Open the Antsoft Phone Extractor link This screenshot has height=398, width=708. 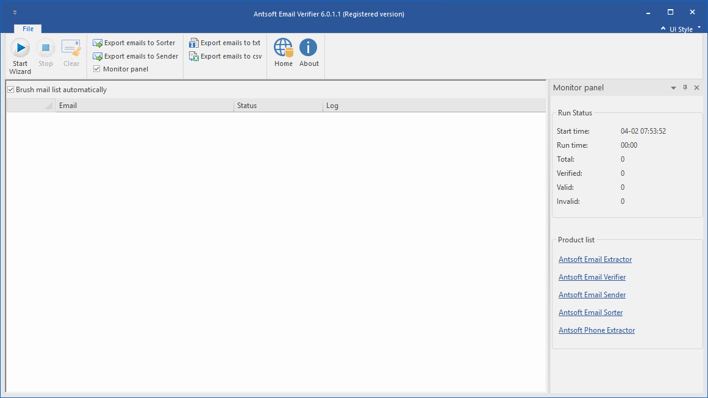[x=596, y=330]
